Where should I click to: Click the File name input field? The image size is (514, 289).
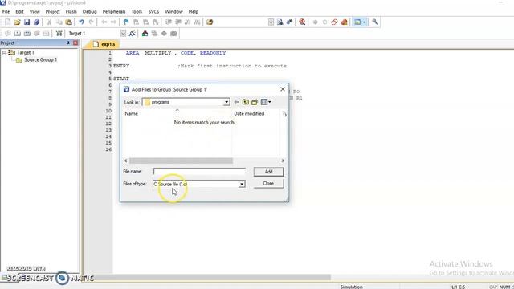[199, 172]
